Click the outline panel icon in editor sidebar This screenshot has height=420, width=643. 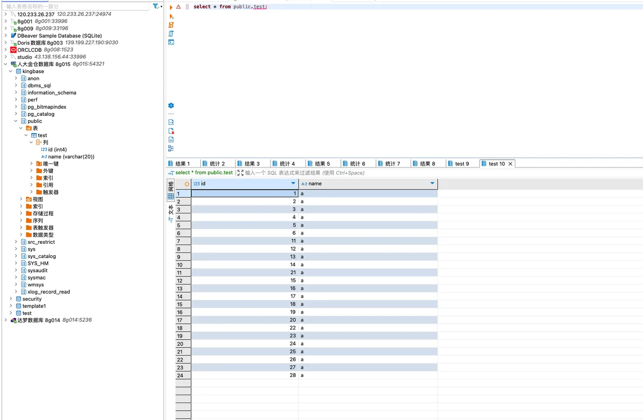(x=171, y=148)
